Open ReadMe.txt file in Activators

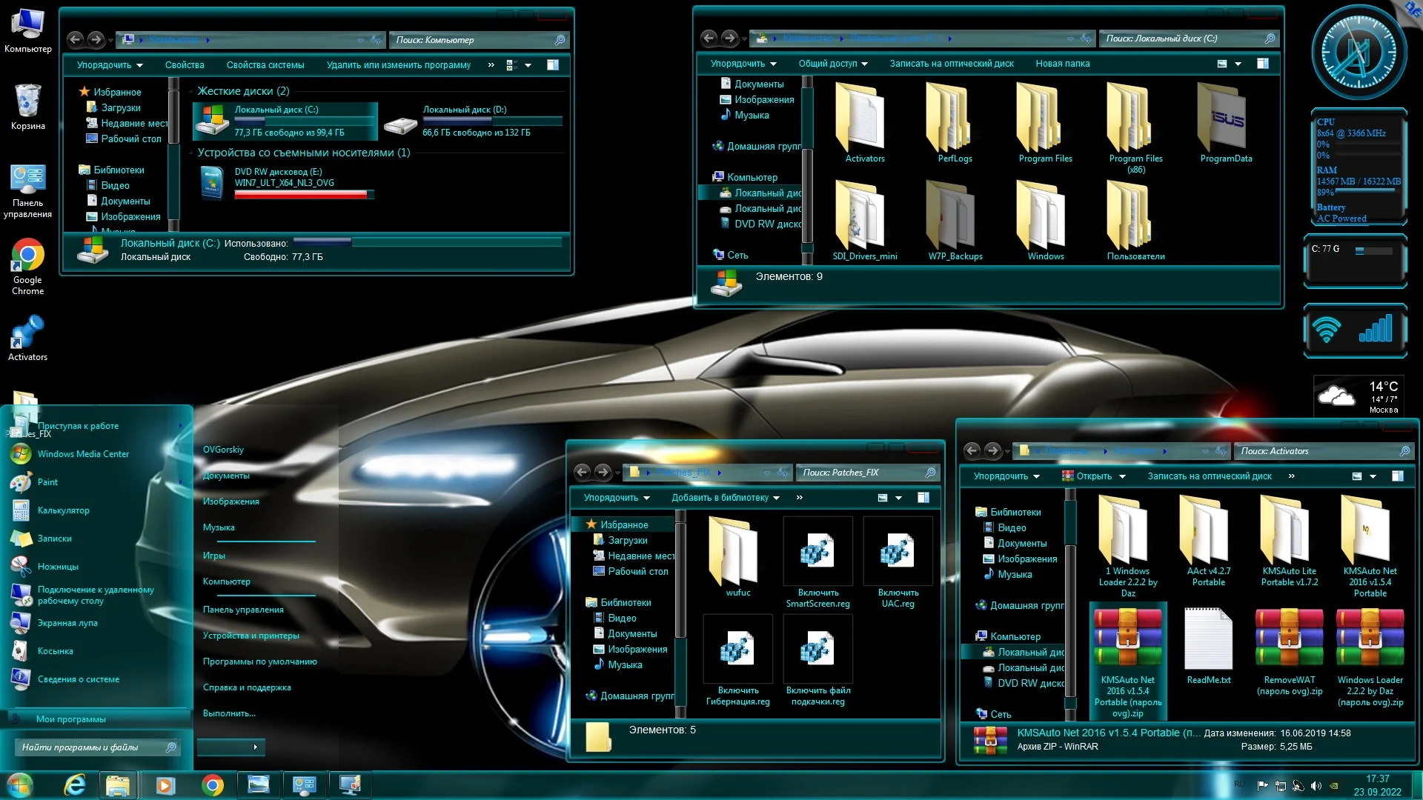pos(1208,639)
